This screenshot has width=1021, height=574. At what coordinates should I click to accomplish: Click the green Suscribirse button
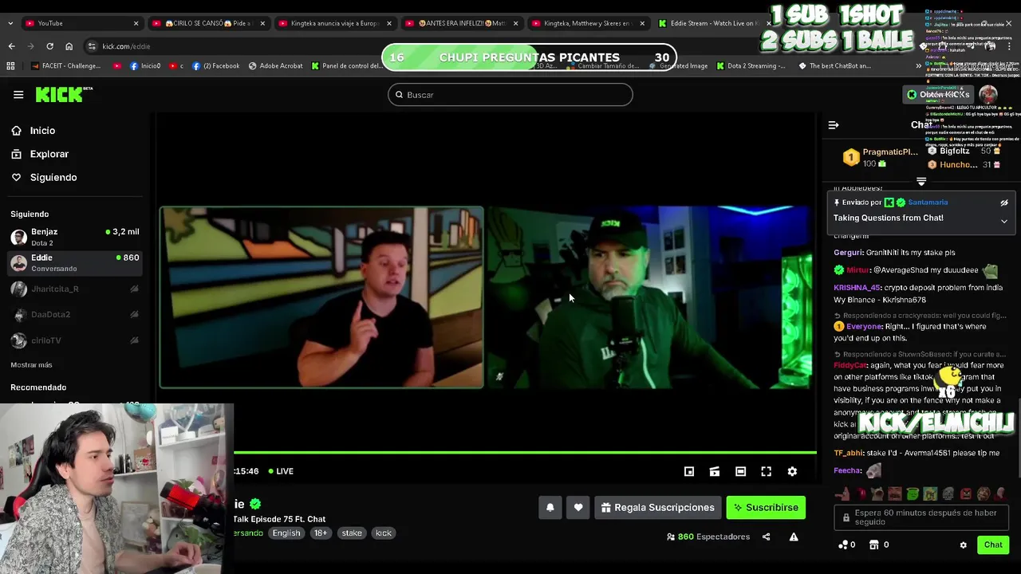766,507
